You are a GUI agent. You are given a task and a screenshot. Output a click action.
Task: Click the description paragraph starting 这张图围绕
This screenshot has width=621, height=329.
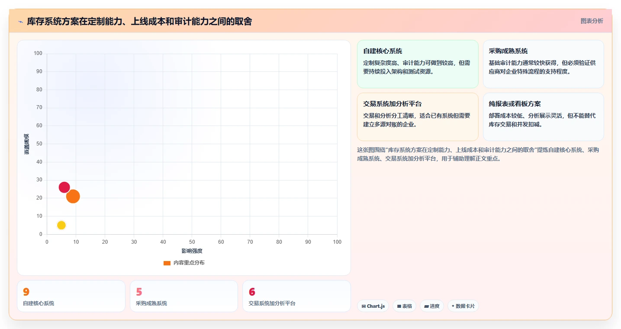(478, 154)
